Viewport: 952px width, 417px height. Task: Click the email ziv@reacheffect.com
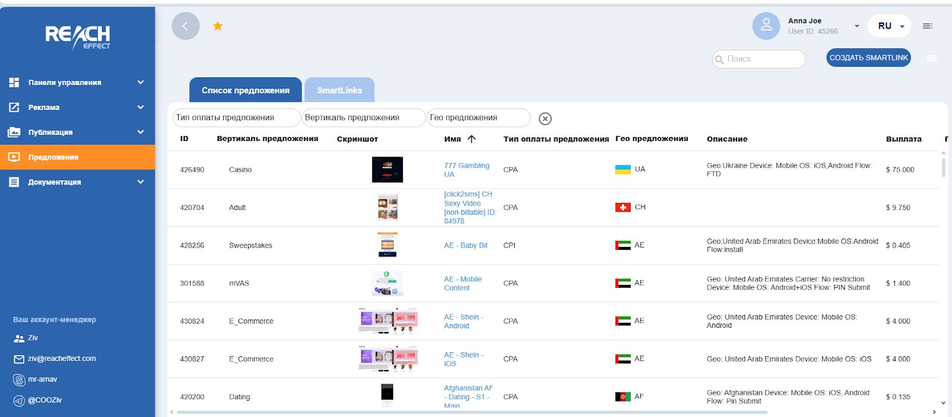coord(61,359)
